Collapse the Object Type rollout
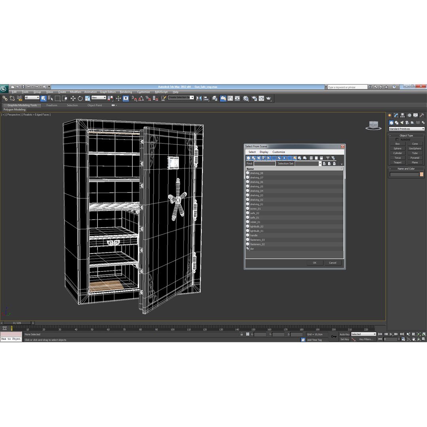 point(406,135)
